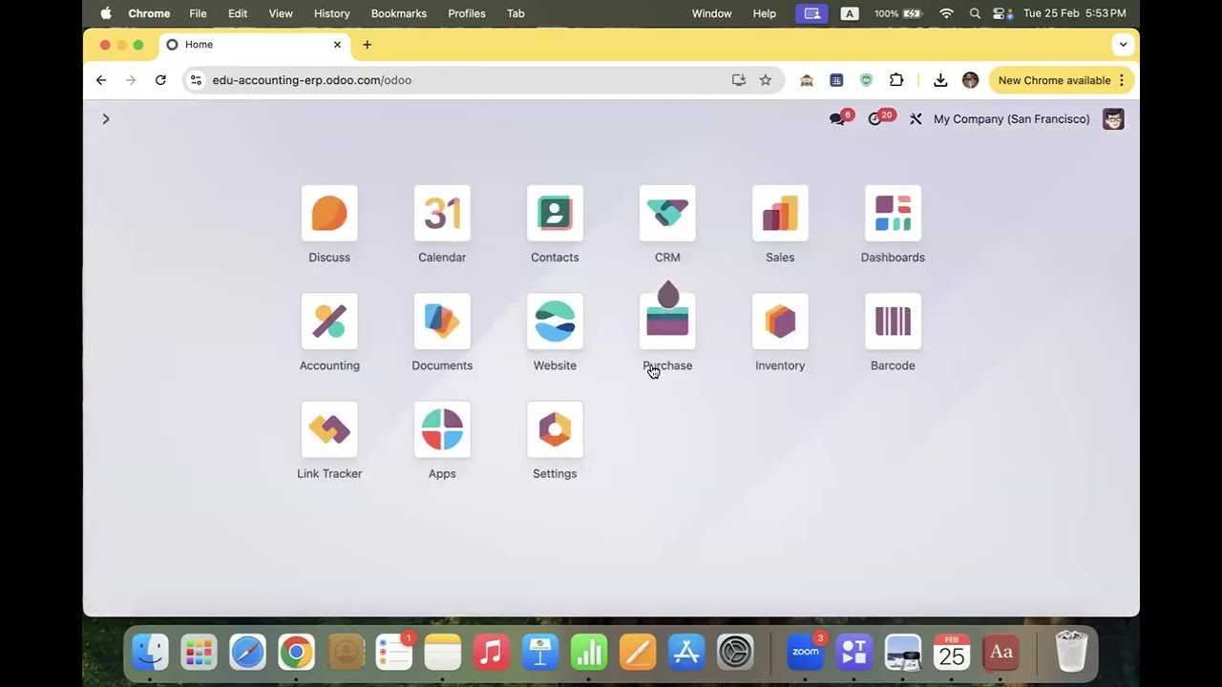Open the Edit menu
1222x687 pixels.
click(x=238, y=13)
